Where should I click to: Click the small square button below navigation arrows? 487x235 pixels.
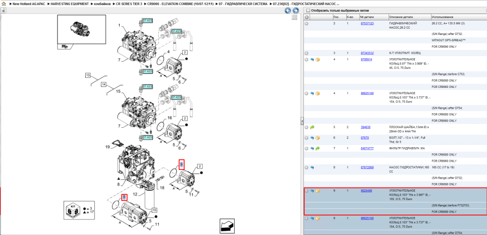point(294,17)
